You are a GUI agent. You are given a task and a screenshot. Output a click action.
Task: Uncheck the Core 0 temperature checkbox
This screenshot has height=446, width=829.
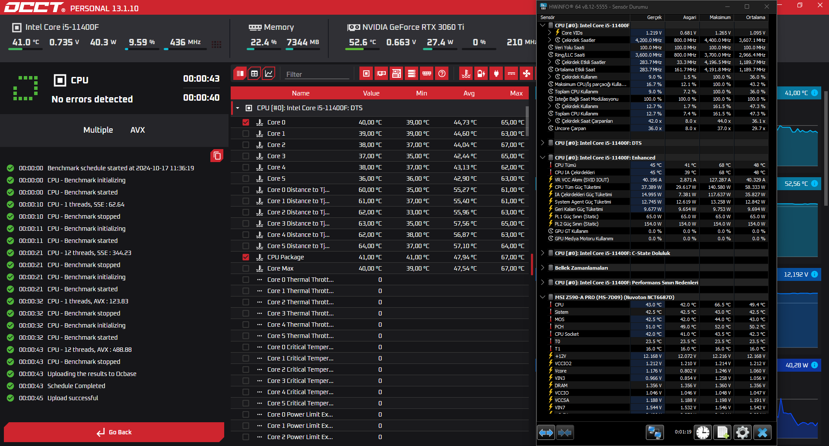tap(246, 122)
